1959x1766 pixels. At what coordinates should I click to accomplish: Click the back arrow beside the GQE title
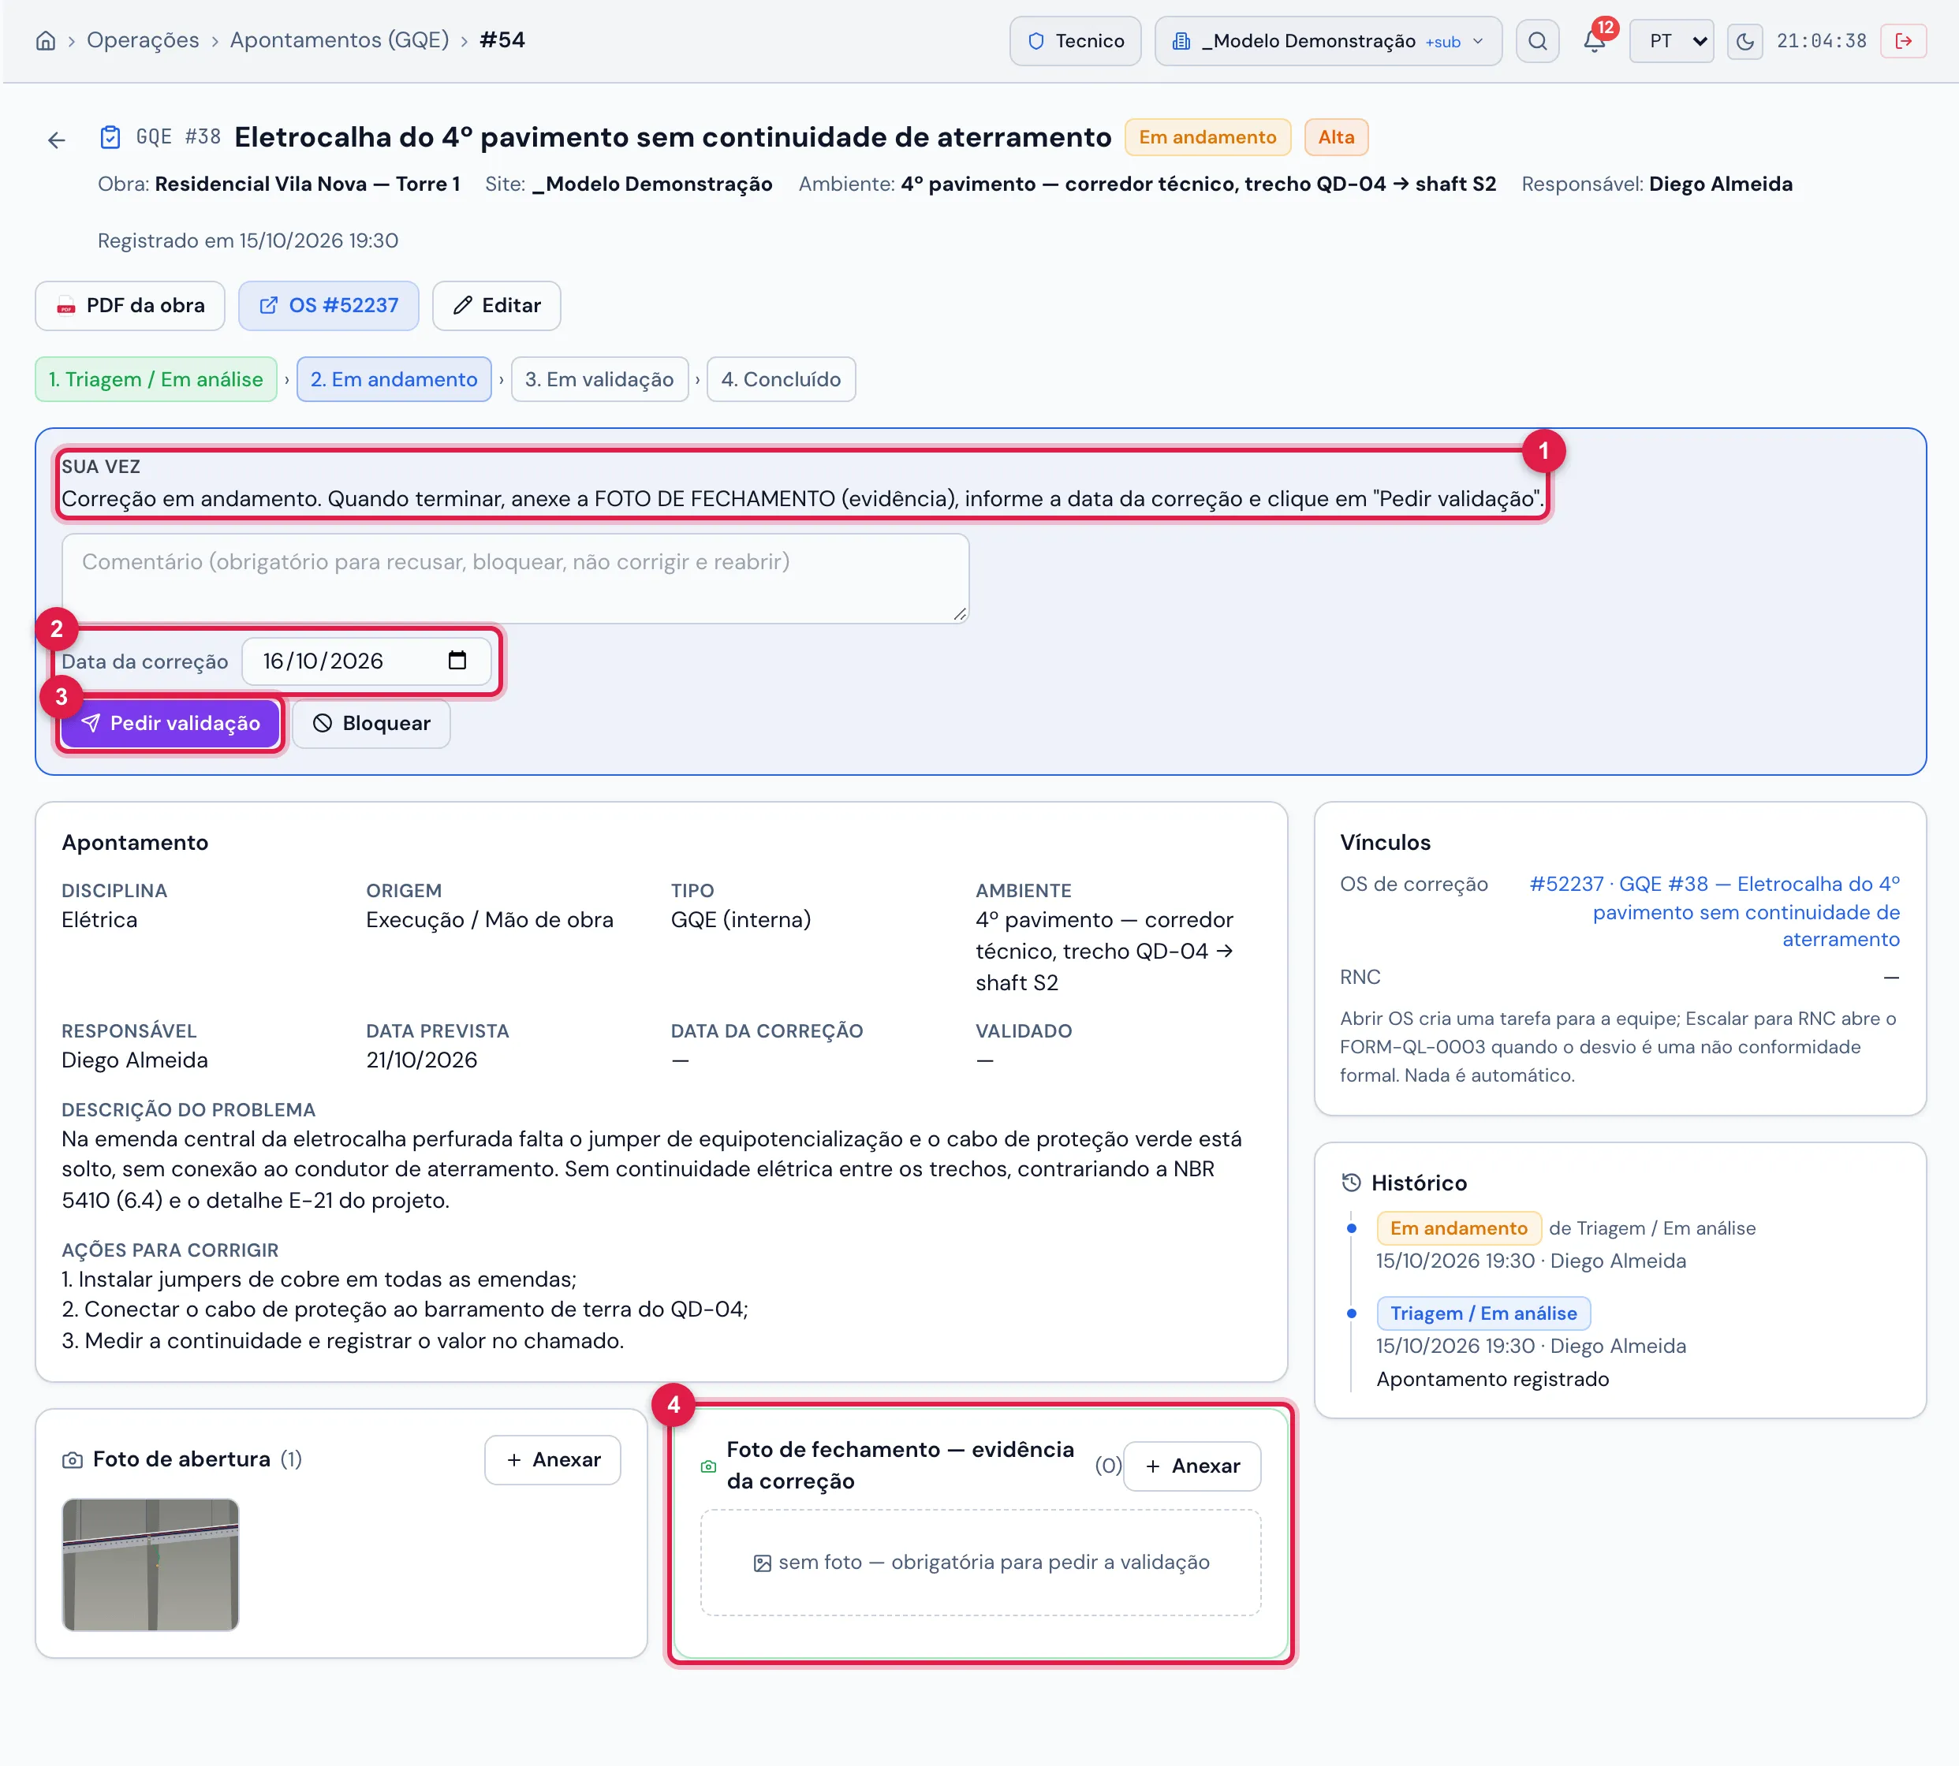pos(56,140)
